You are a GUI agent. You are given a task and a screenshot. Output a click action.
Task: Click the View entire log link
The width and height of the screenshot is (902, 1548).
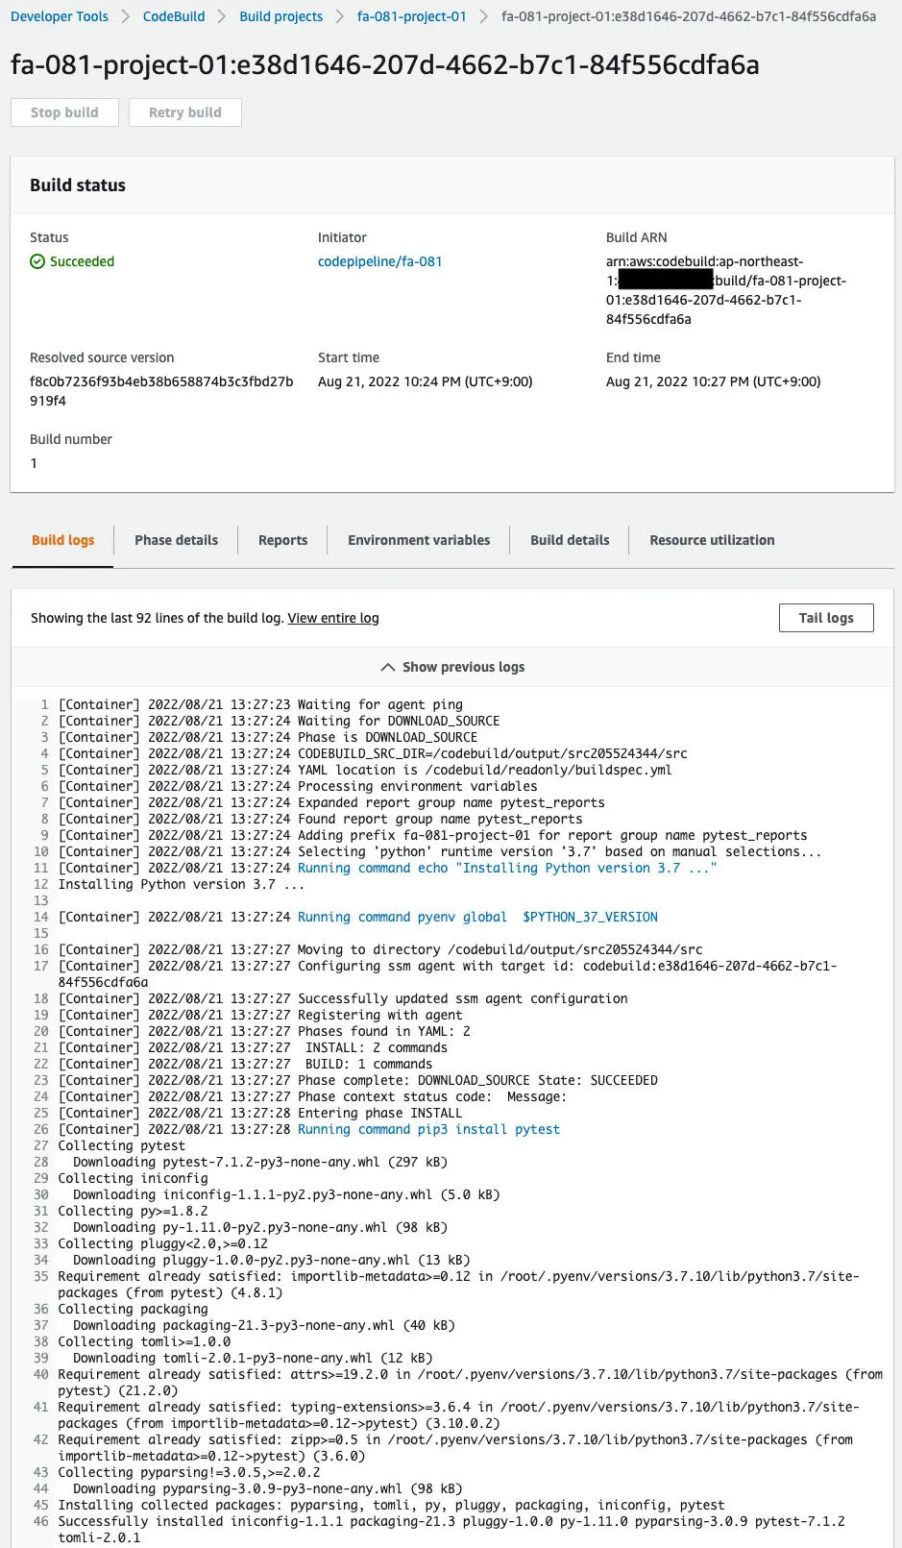coord(333,618)
